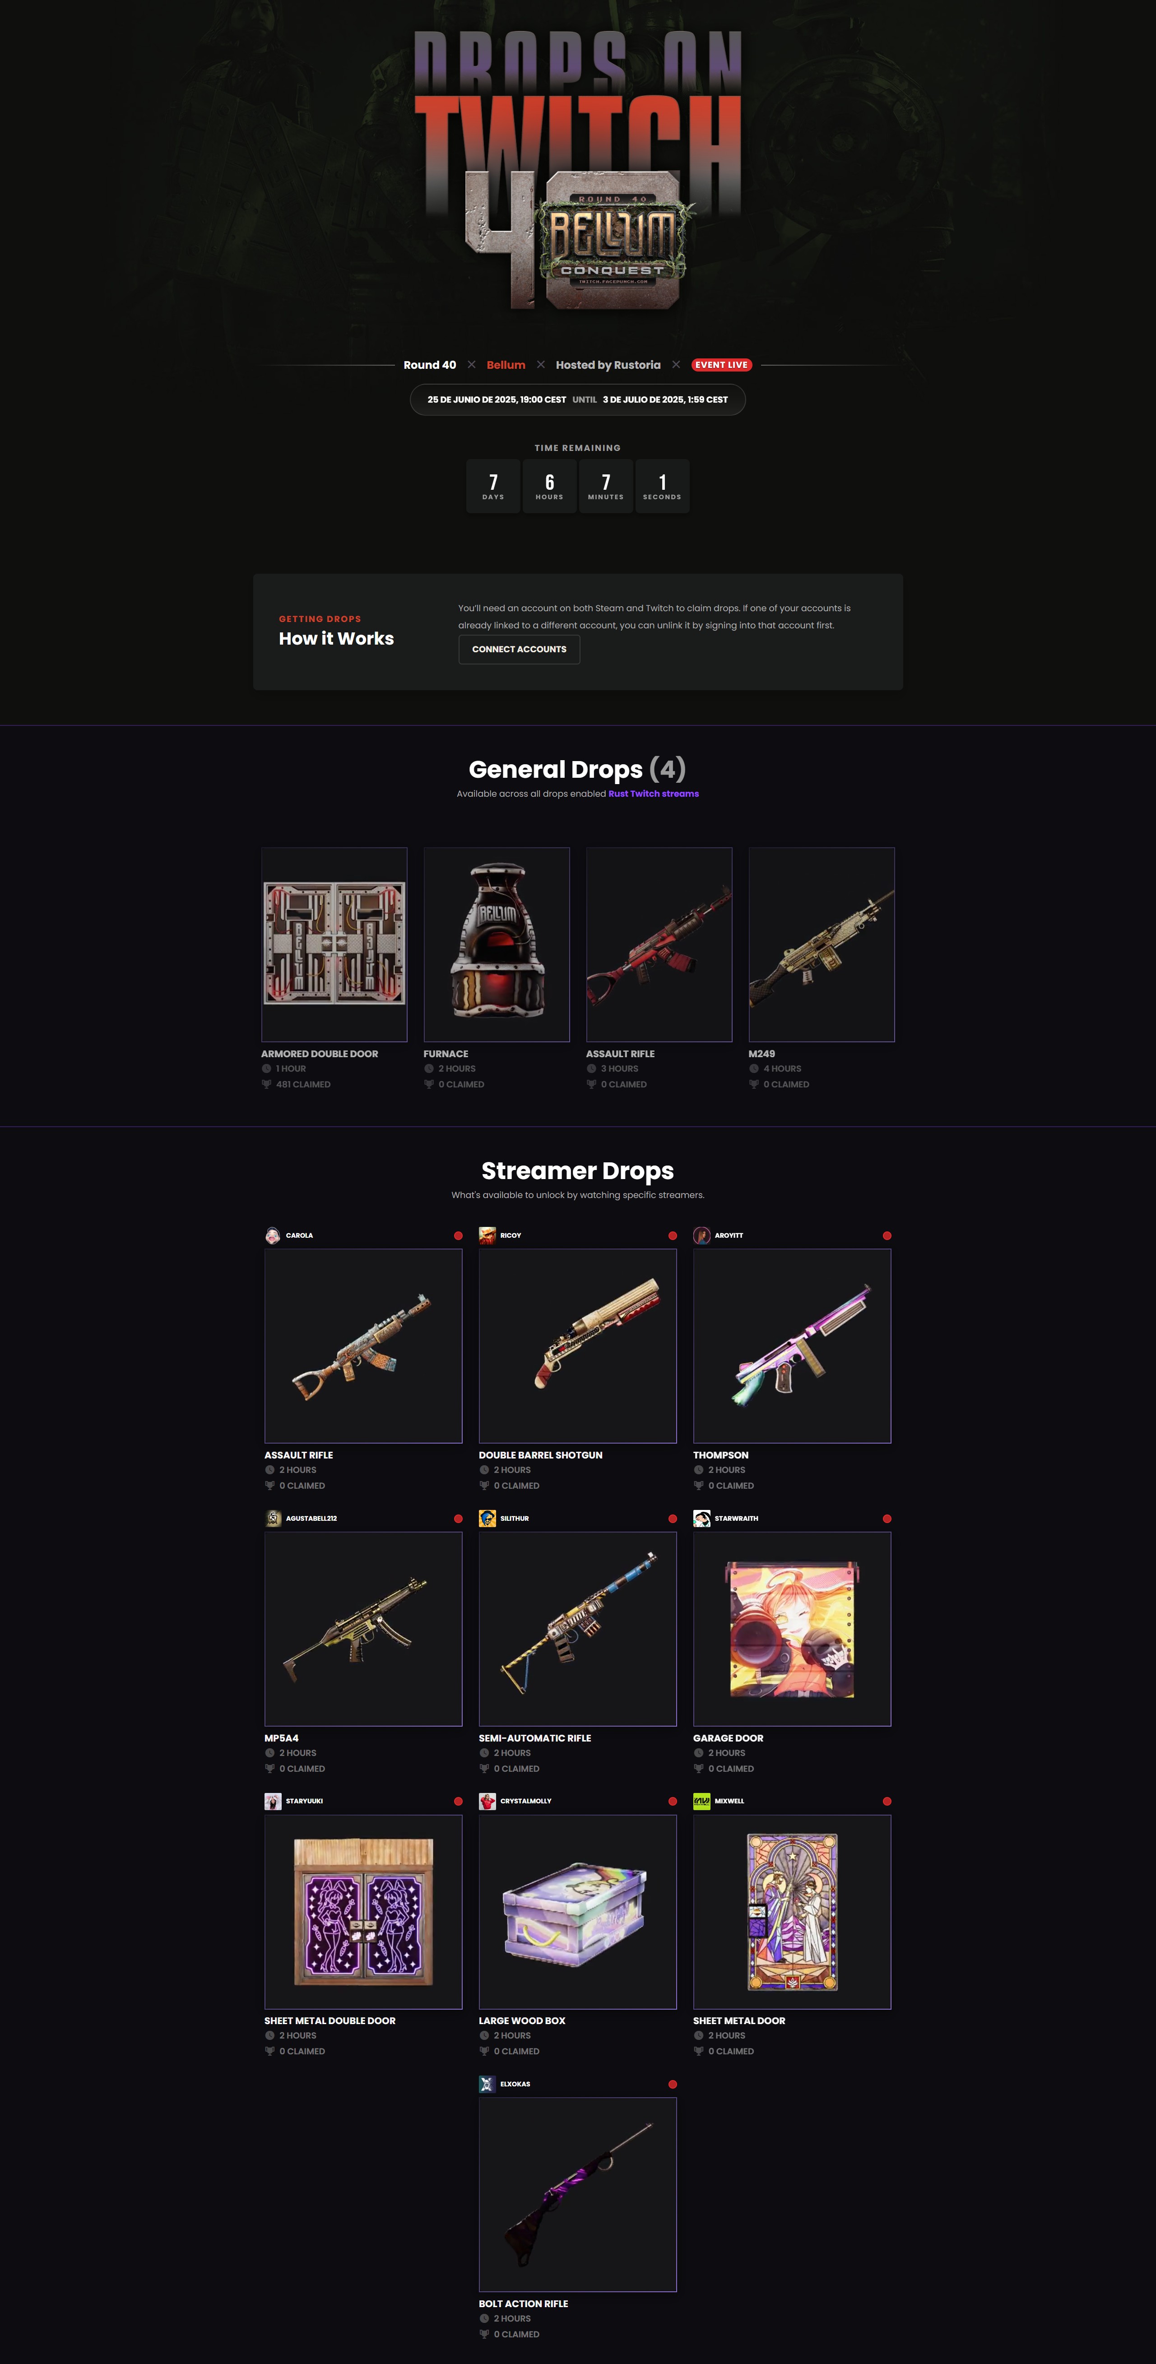This screenshot has width=1156, height=2364.
Task: Open the Armored Double Door drop thumbnail
Action: 334,944
